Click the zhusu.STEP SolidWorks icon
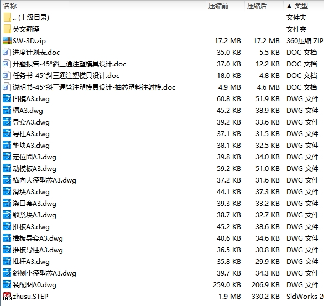Image resolution: width=324 pixels, height=306 pixels. (7, 296)
